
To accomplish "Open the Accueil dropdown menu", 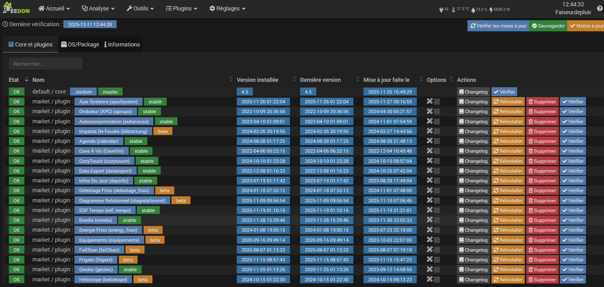I will tap(54, 9).
